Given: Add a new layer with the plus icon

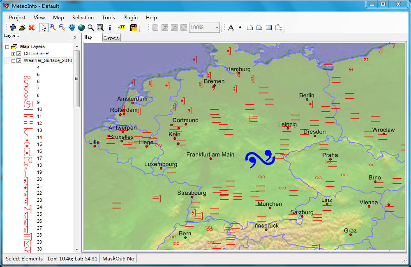Looking at the screenshot, I should (12, 28).
